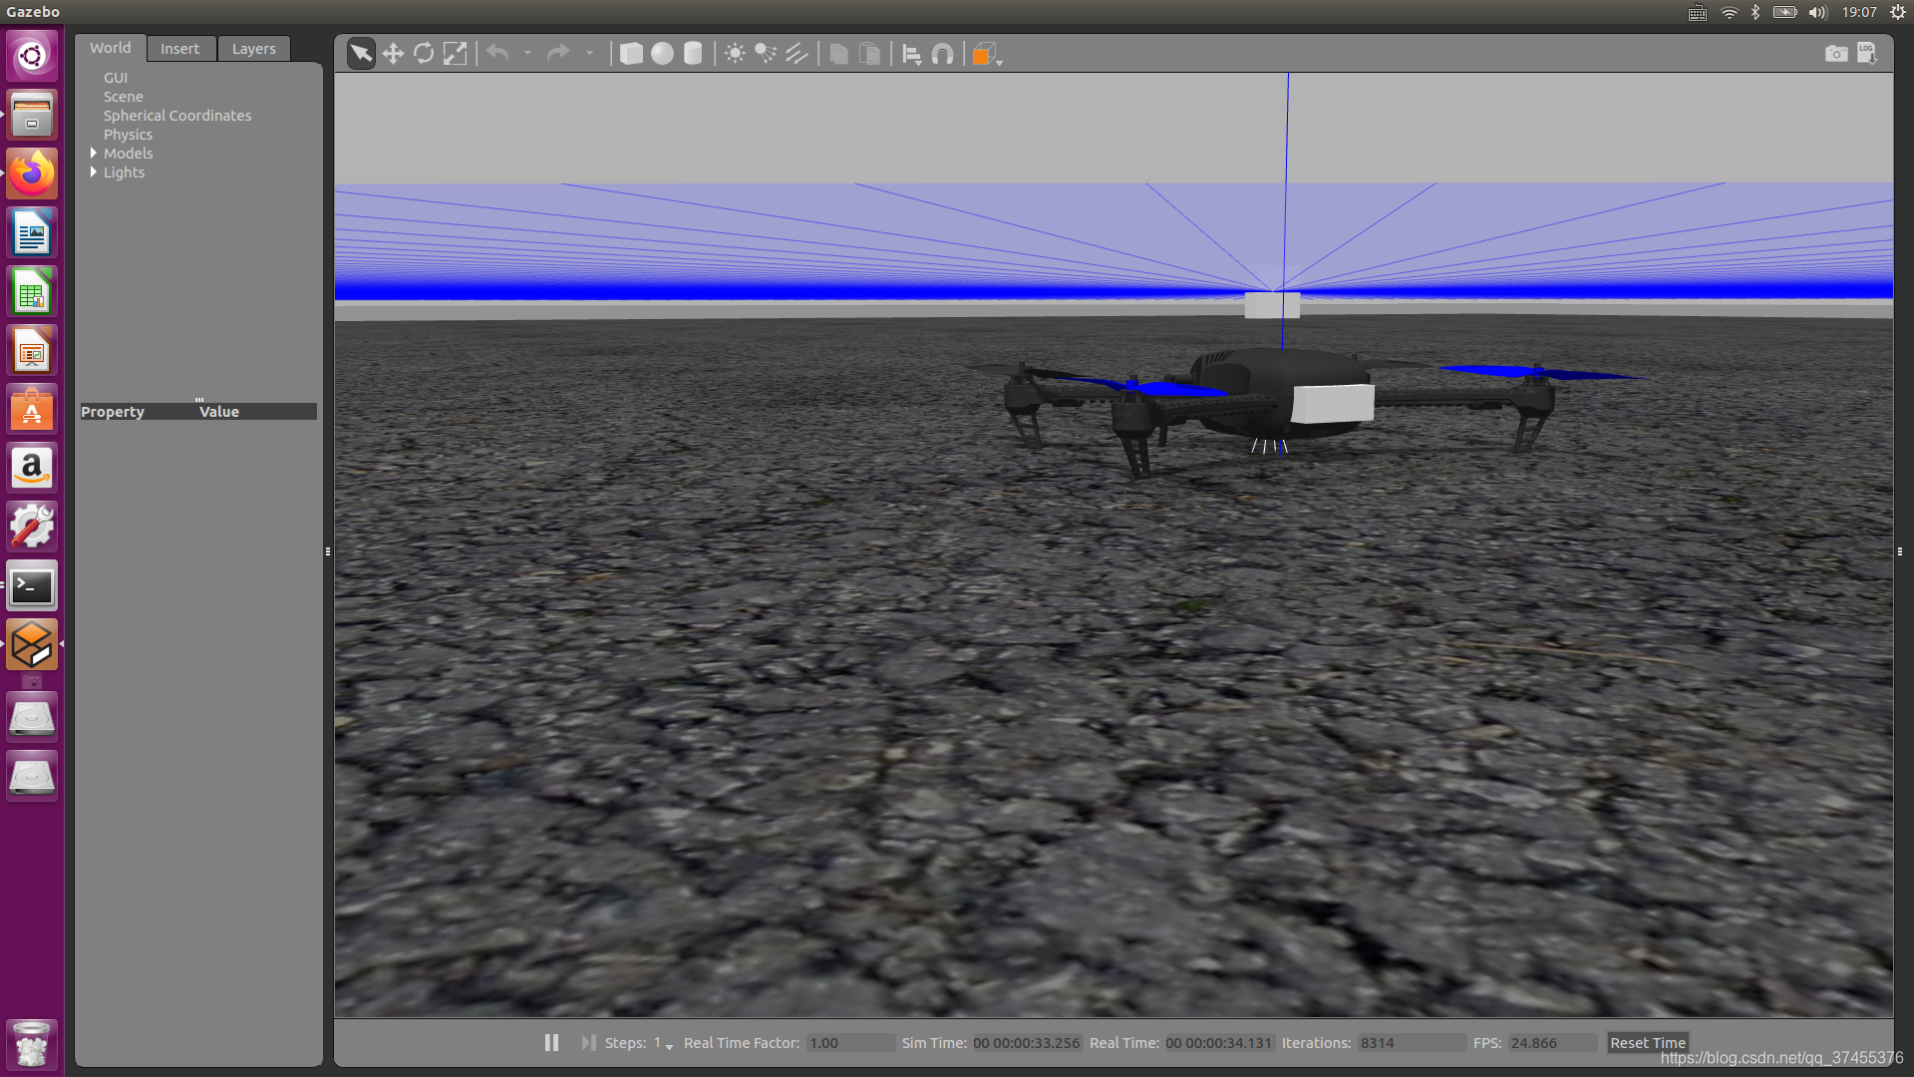Viewport: 1914px width, 1077px height.
Task: Select Physics in the world tree
Action: tap(129, 135)
